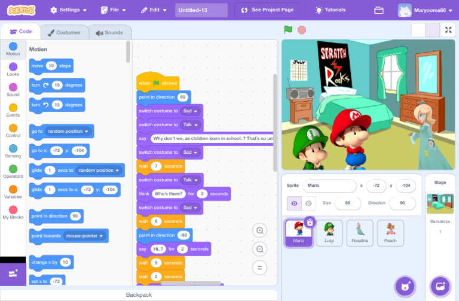
Task: Open the Edit menu
Action: click(154, 10)
